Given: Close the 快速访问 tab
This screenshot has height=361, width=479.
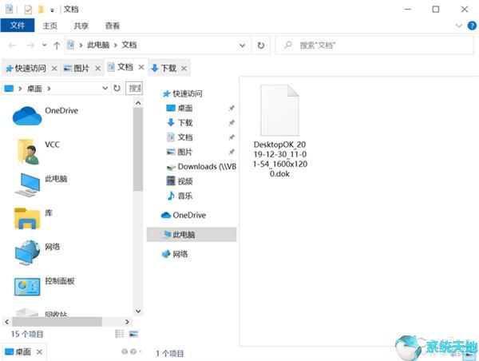Looking at the screenshot, I should click(x=54, y=68).
